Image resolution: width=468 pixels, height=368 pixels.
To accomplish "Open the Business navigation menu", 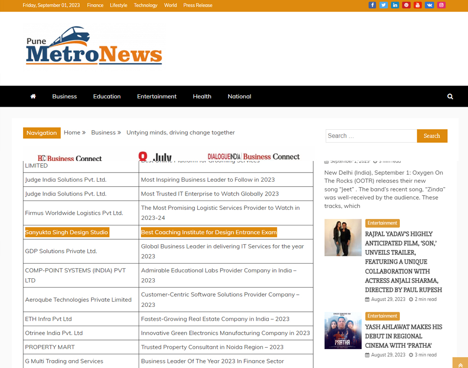I will (64, 97).
